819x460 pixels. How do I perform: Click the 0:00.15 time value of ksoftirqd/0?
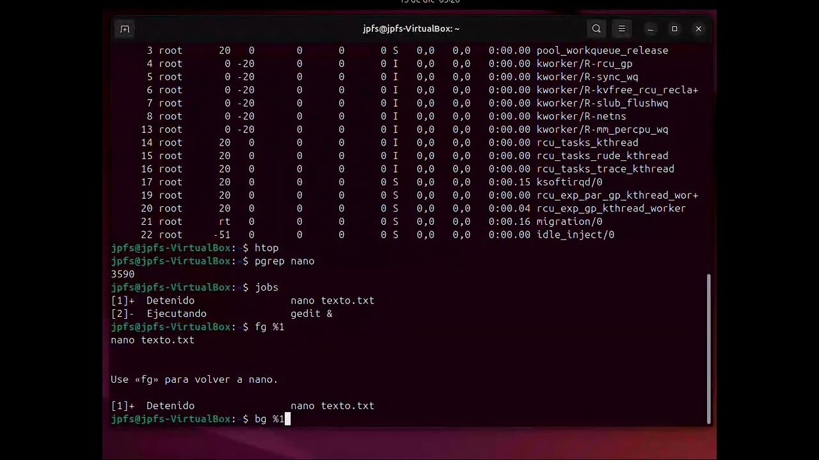pyautogui.click(x=509, y=182)
